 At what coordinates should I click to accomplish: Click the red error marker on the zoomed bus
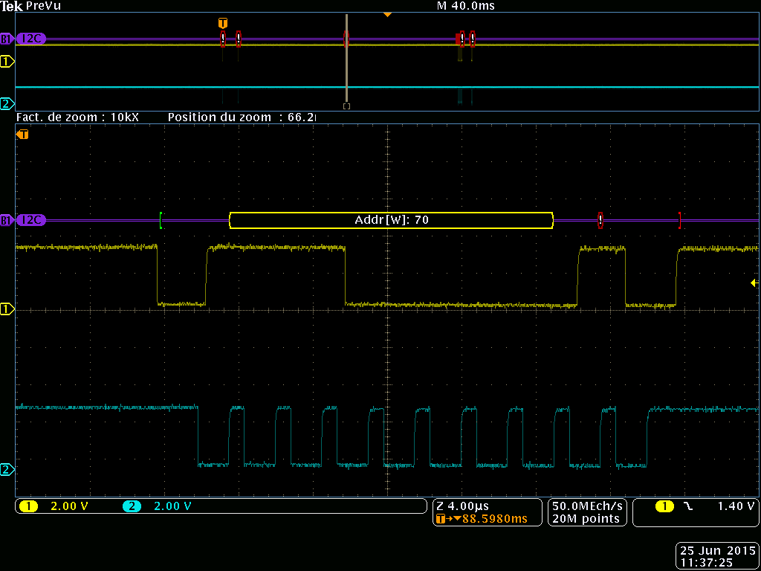(600, 220)
